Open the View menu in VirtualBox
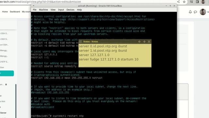Image resolution: width=209 pixels, height=118 pixels. (x=53, y=10)
